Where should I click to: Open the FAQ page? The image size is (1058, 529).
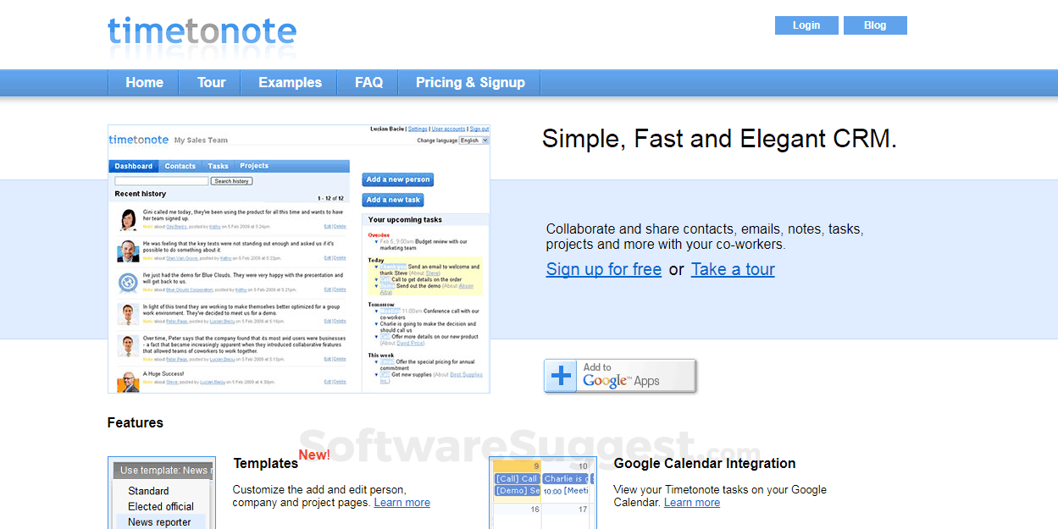[368, 82]
